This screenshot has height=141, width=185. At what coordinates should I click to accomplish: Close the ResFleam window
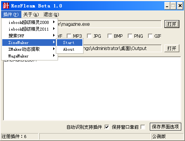click(x=180, y=6)
